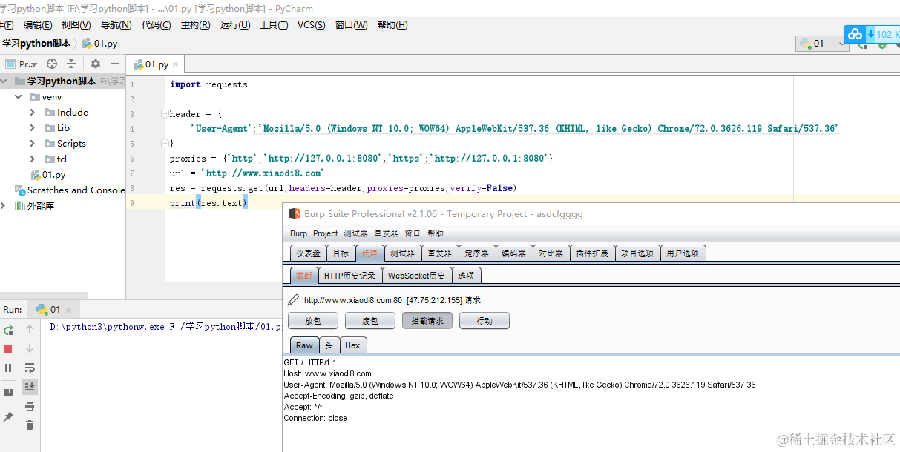Click the 学习python脚本 breadcrumb
Image resolution: width=900 pixels, height=452 pixels.
point(36,44)
